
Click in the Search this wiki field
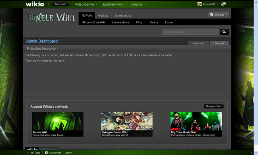click(x=190, y=32)
